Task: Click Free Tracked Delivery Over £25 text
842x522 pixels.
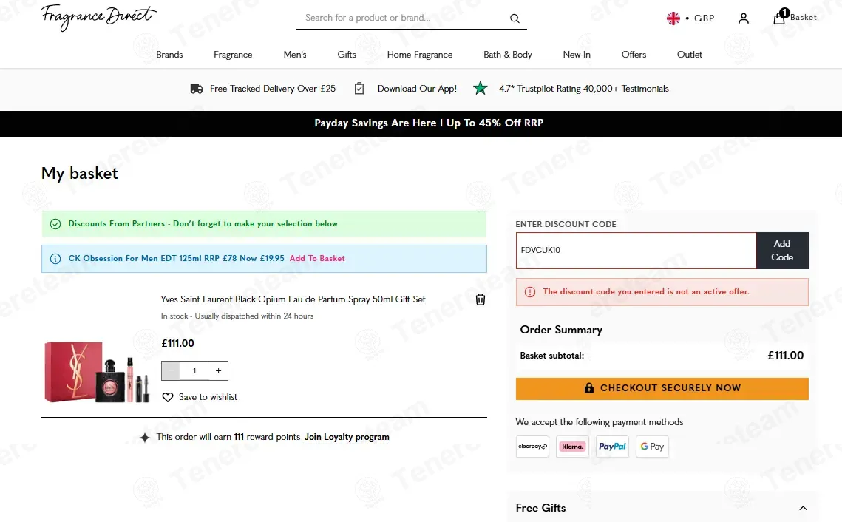Action: pos(273,89)
